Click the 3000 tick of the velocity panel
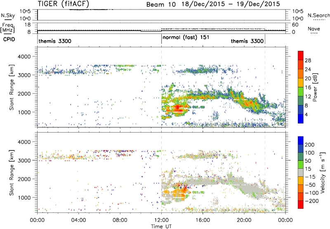Viewport: 330px width, 229px height. tap(24, 160)
